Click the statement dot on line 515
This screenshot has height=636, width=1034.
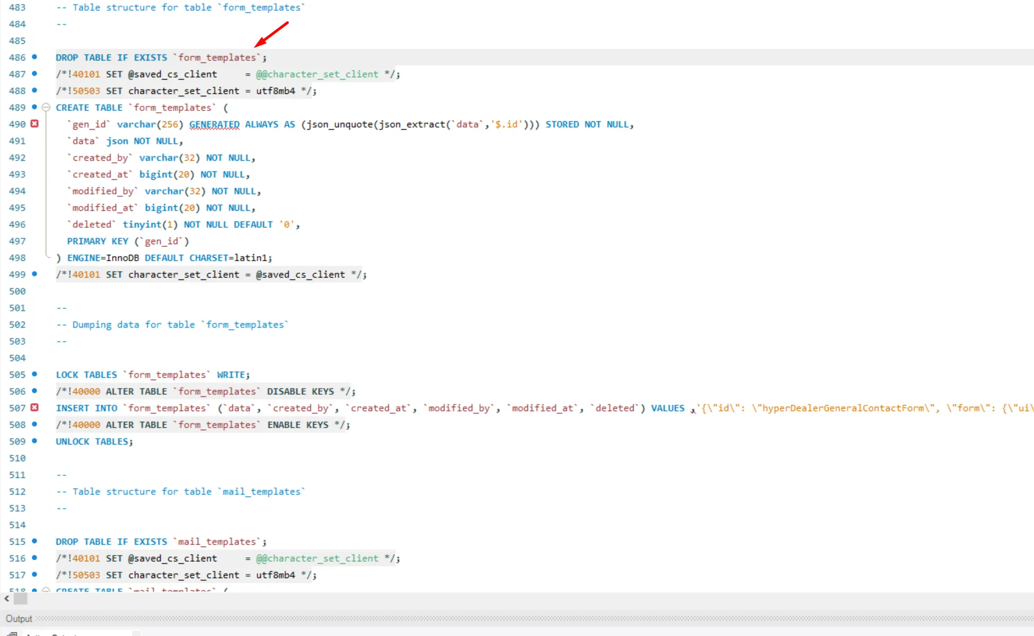tap(34, 541)
